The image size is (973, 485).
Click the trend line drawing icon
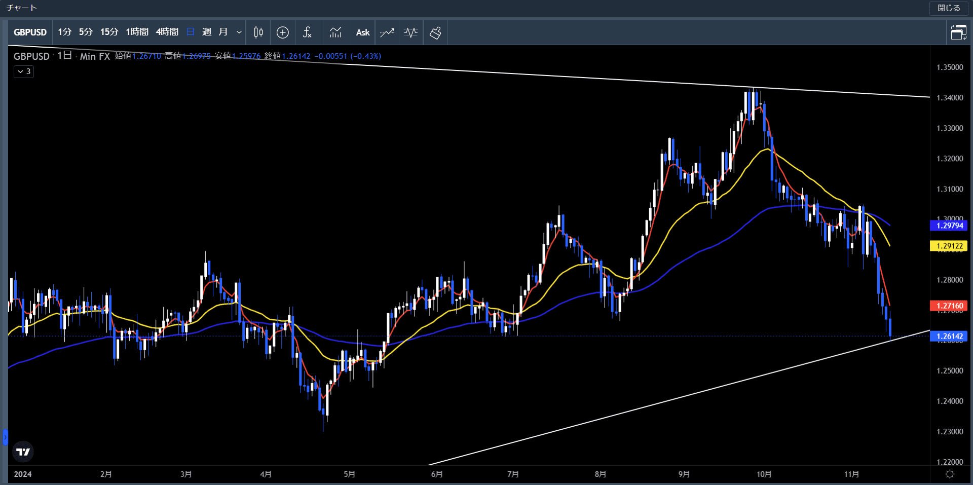(387, 32)
